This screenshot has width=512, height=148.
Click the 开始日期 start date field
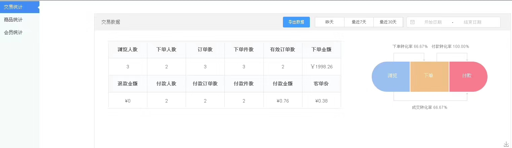[433, 22]
